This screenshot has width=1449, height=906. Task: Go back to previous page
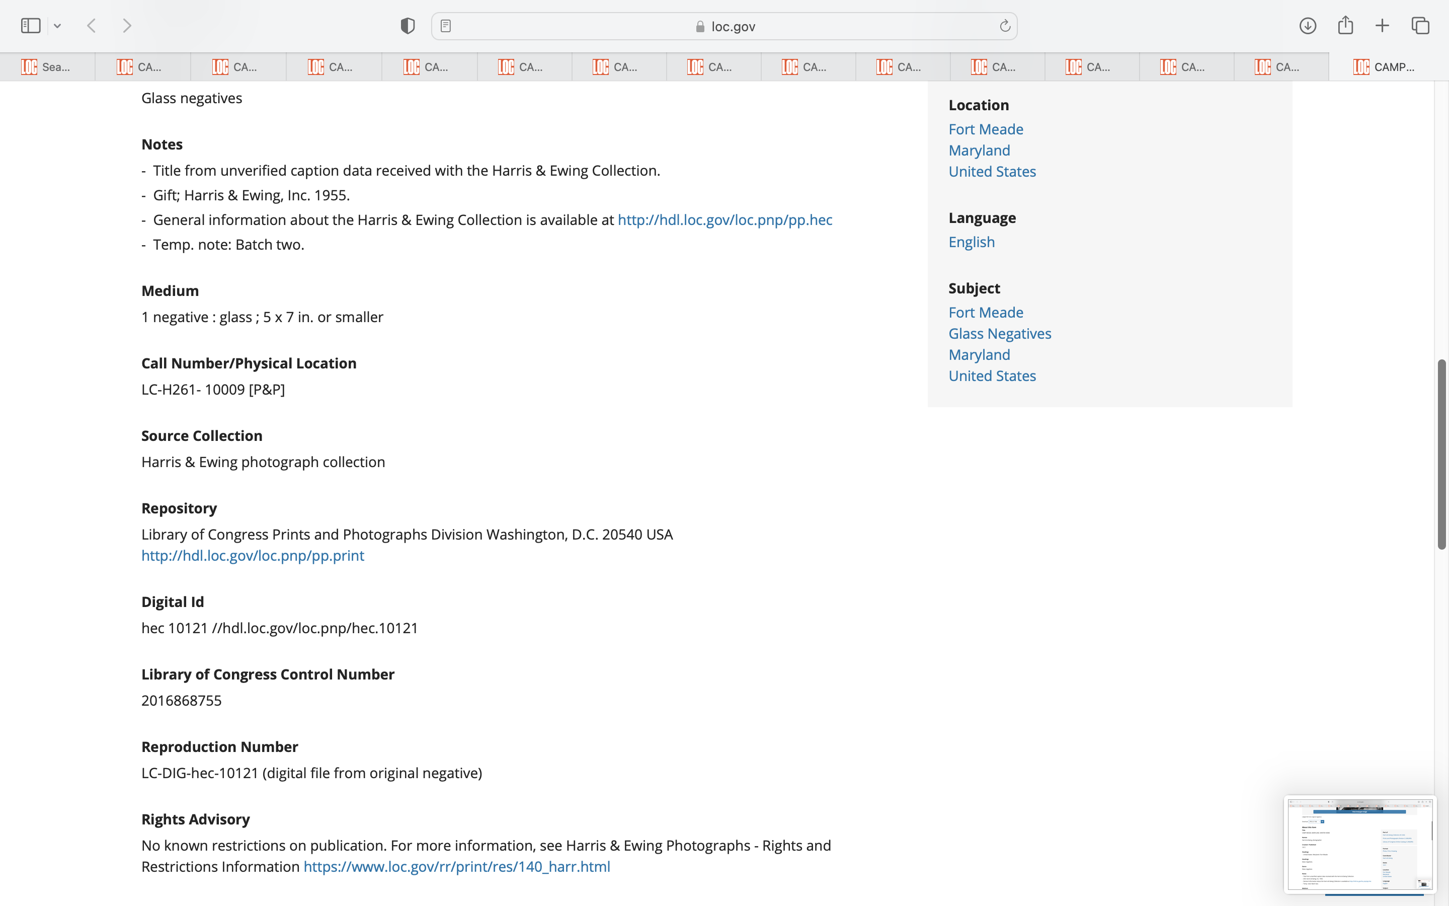pyautogui.click(x=92, y=26)
